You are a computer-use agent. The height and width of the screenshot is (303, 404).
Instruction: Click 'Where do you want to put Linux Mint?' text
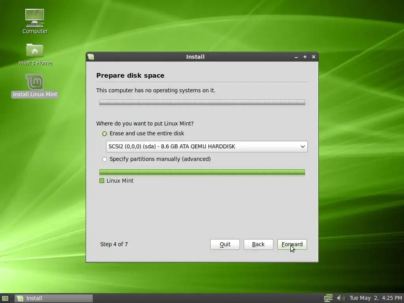point(145,123)
